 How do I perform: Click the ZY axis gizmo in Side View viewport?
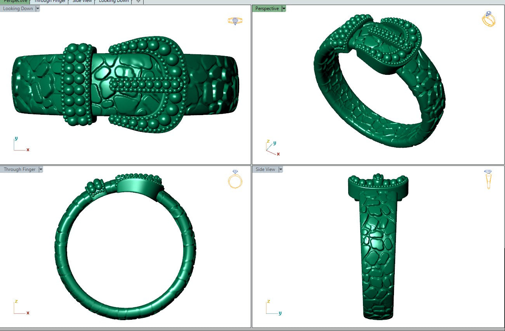[x=272, y=307]
